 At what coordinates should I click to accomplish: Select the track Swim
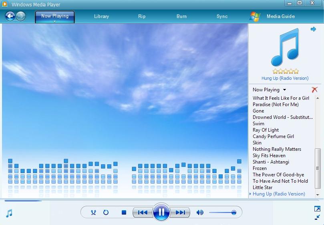tap(258, 124)
